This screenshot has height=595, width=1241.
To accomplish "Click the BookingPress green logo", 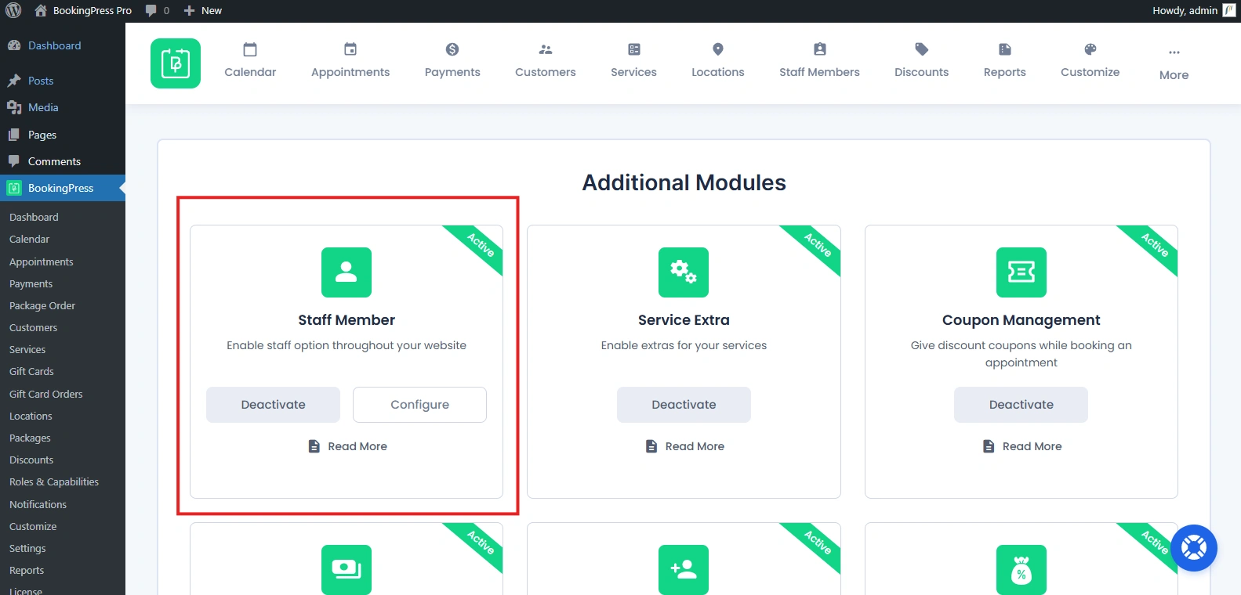I will (x=176, y=63).
